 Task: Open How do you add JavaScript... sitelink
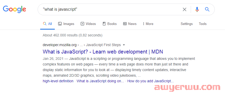(151, 81)
